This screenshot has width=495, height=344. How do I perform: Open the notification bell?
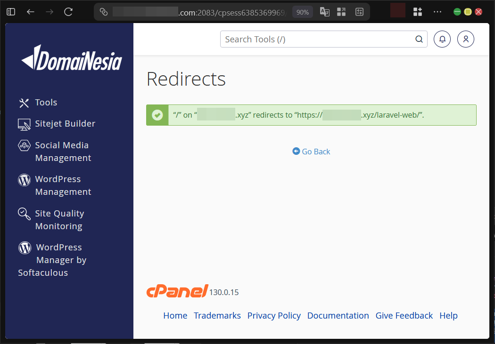point(442,39)
